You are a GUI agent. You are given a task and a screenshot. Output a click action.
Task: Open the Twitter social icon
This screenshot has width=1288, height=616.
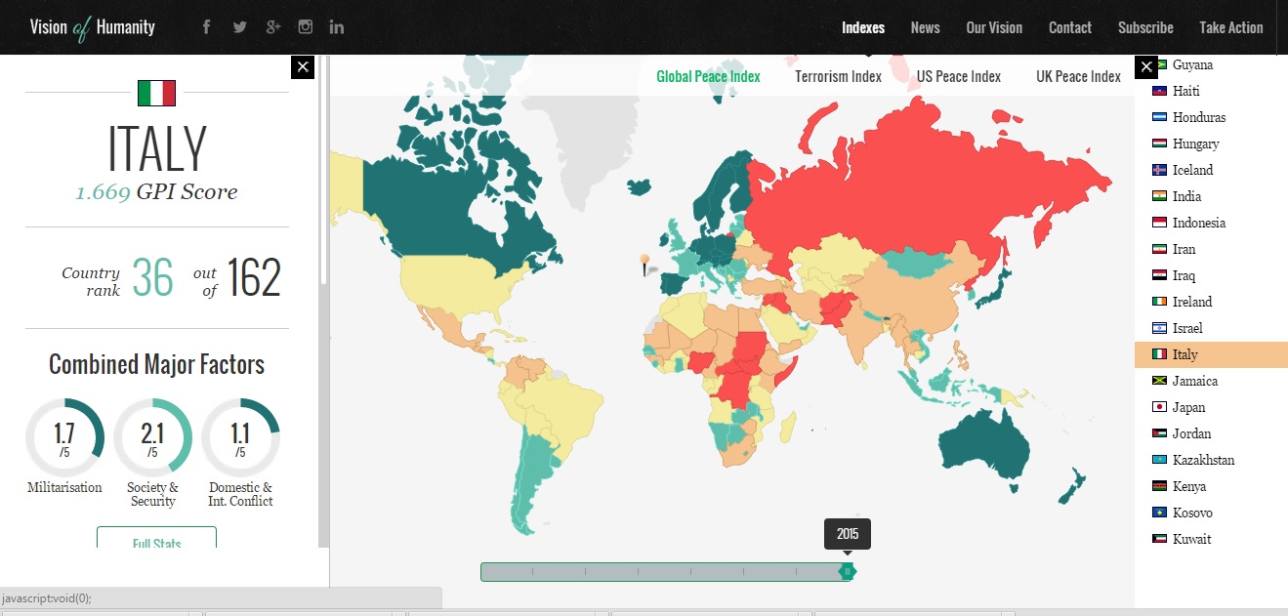click(239, 26)
